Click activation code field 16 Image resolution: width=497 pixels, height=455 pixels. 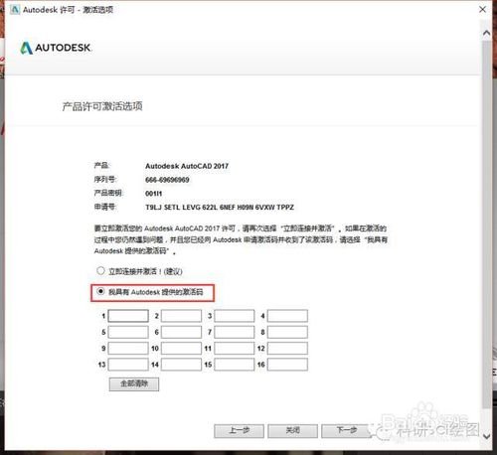[287, 365]
